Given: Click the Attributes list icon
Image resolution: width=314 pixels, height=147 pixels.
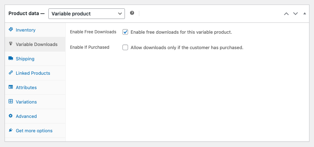Looking at the screenshot, I should point(11,87).
